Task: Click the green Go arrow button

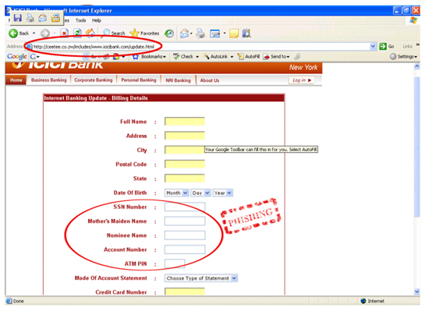Action: point(382,47)
